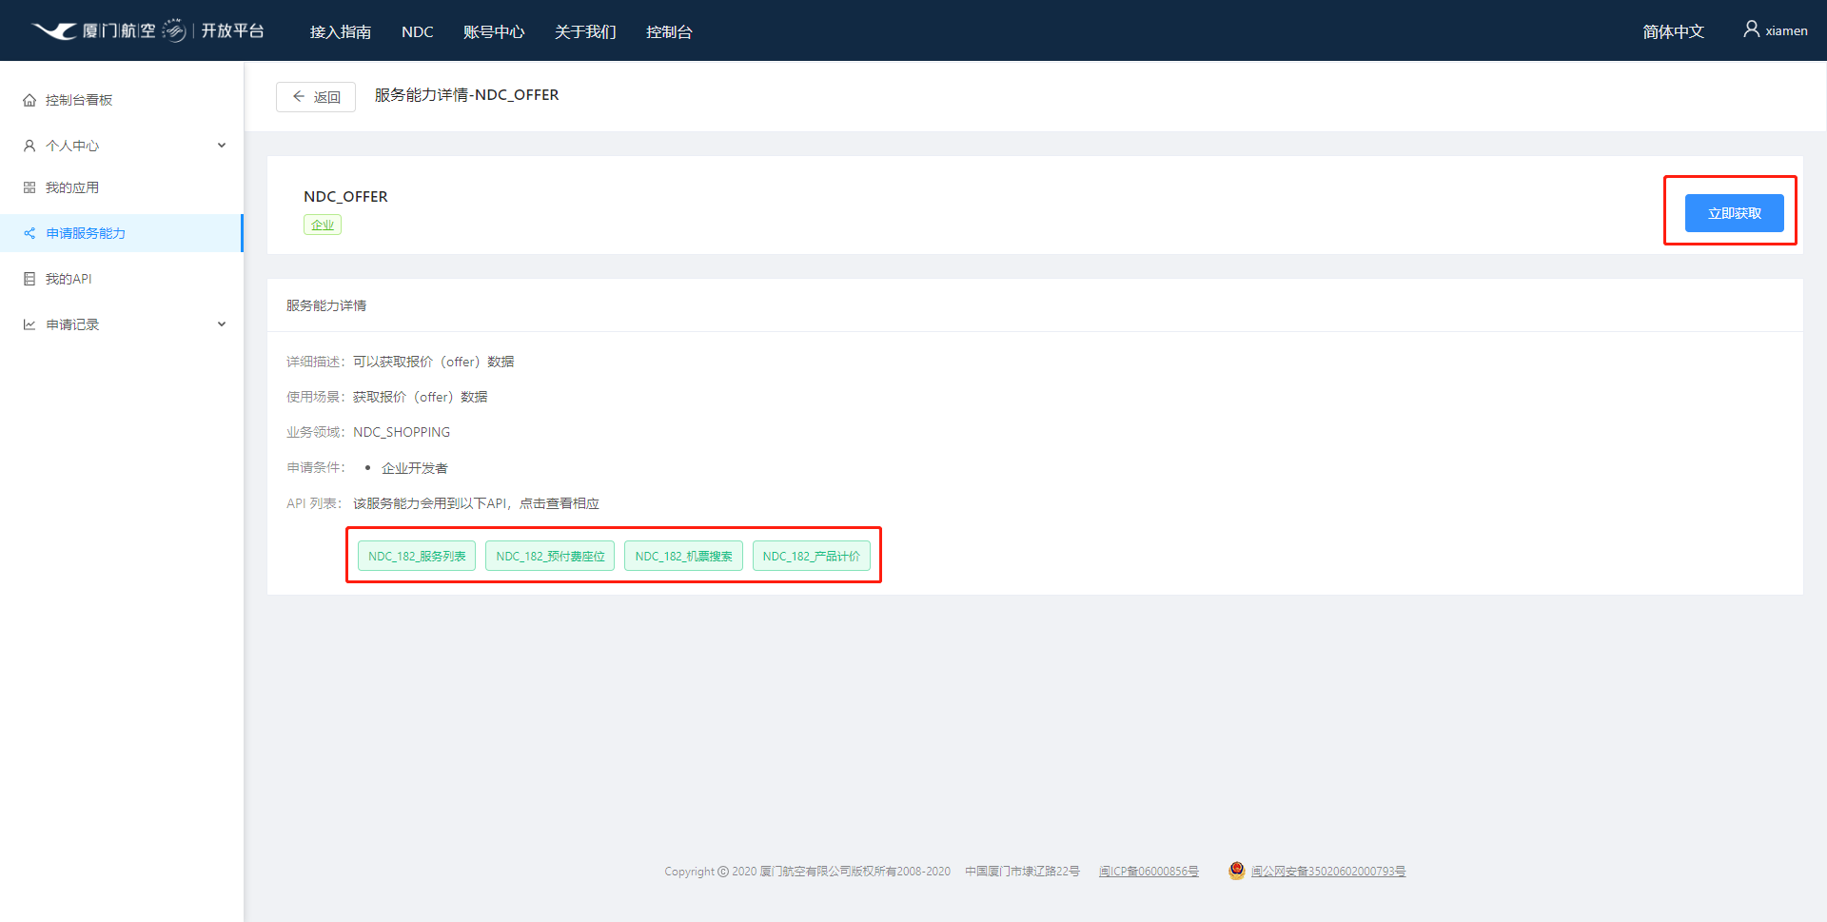Click the 使用场景 value 获取报价（offer）数据

coord(420,397)
